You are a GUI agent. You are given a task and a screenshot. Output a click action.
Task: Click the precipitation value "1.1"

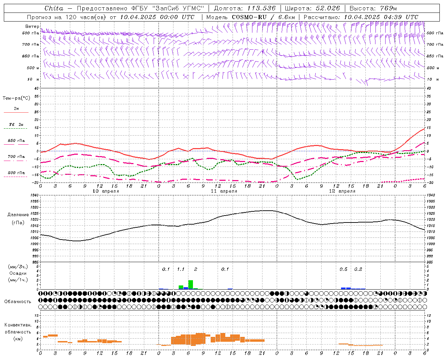(x=180, y=269)
